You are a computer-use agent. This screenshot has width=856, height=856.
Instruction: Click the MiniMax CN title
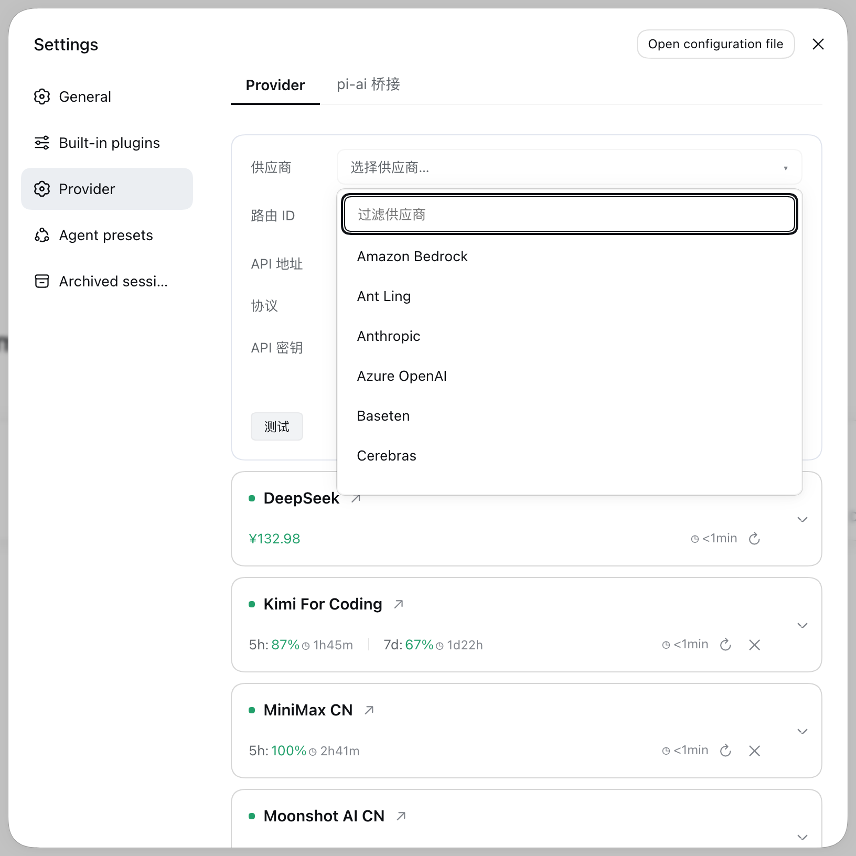coord(308,710)
